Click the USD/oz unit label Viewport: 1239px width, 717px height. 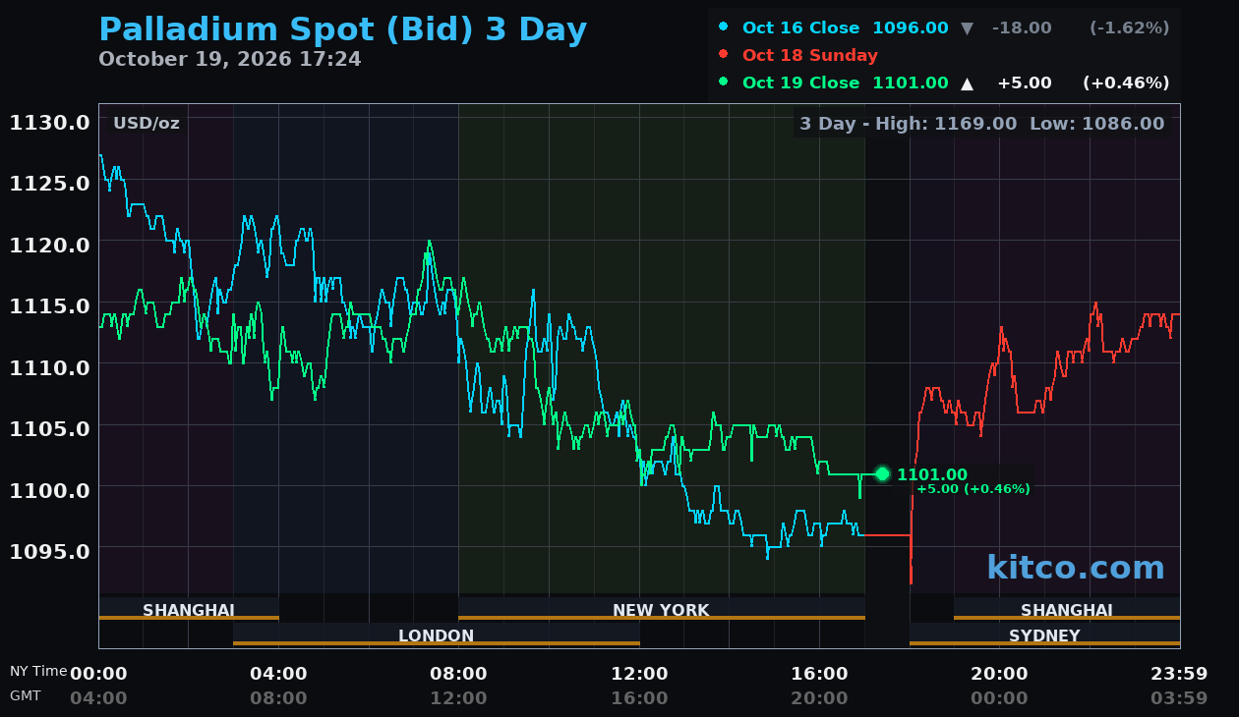[x=147, y=123]
